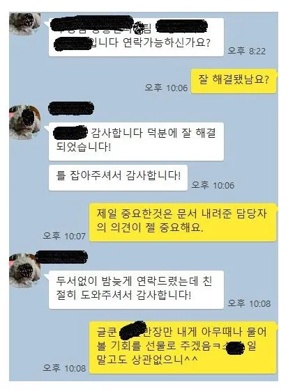Open the profile picture beside the 연락가능하신가요 message
Viewport: 288px width, 391px height.
click(24, 24)
